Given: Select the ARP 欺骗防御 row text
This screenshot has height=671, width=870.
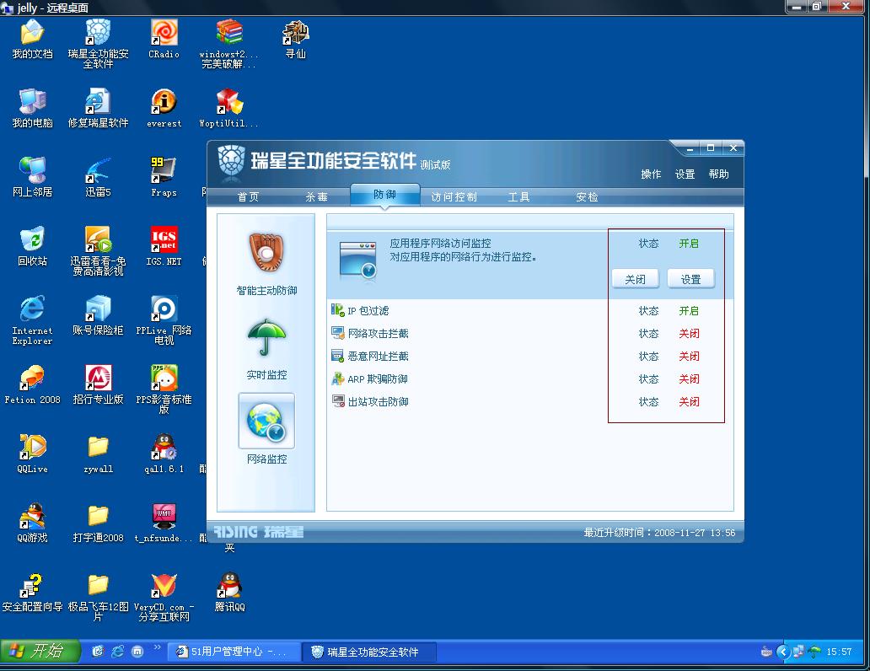Looking at the screenshot, I should 378,379.
